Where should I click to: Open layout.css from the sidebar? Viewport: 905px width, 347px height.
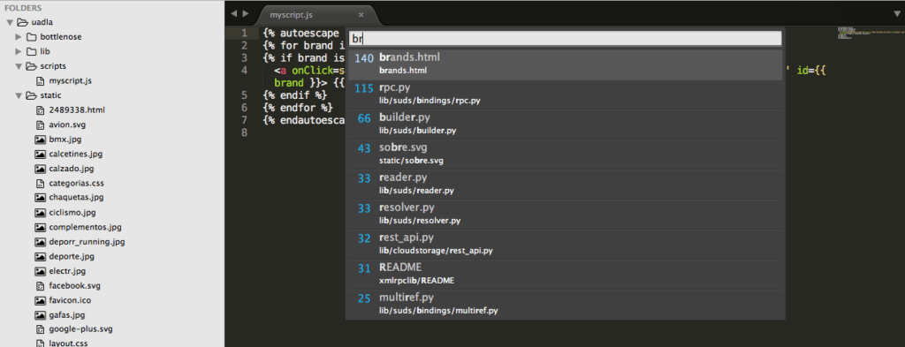[68, 343]
